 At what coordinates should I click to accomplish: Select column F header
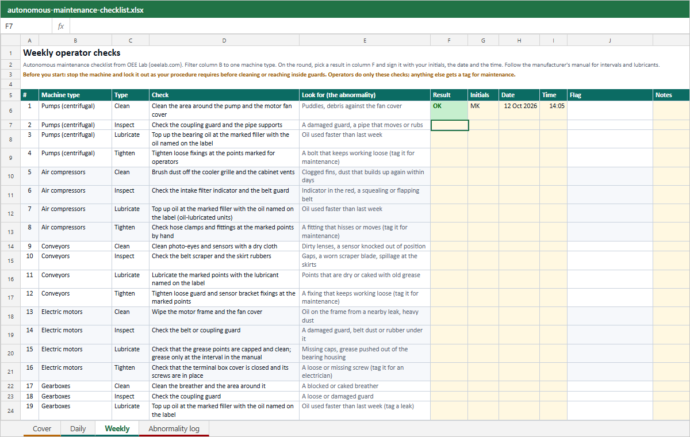pos(449,40)
